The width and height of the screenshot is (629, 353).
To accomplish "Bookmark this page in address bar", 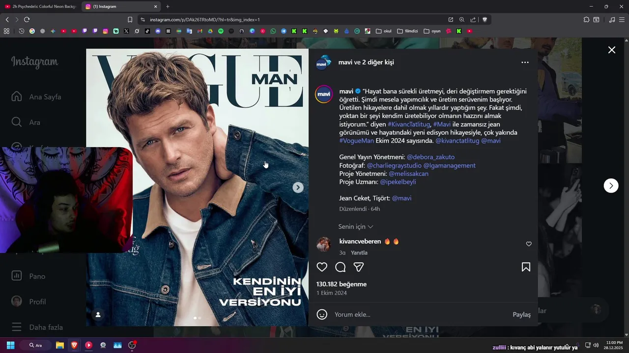I will [130, 20].
